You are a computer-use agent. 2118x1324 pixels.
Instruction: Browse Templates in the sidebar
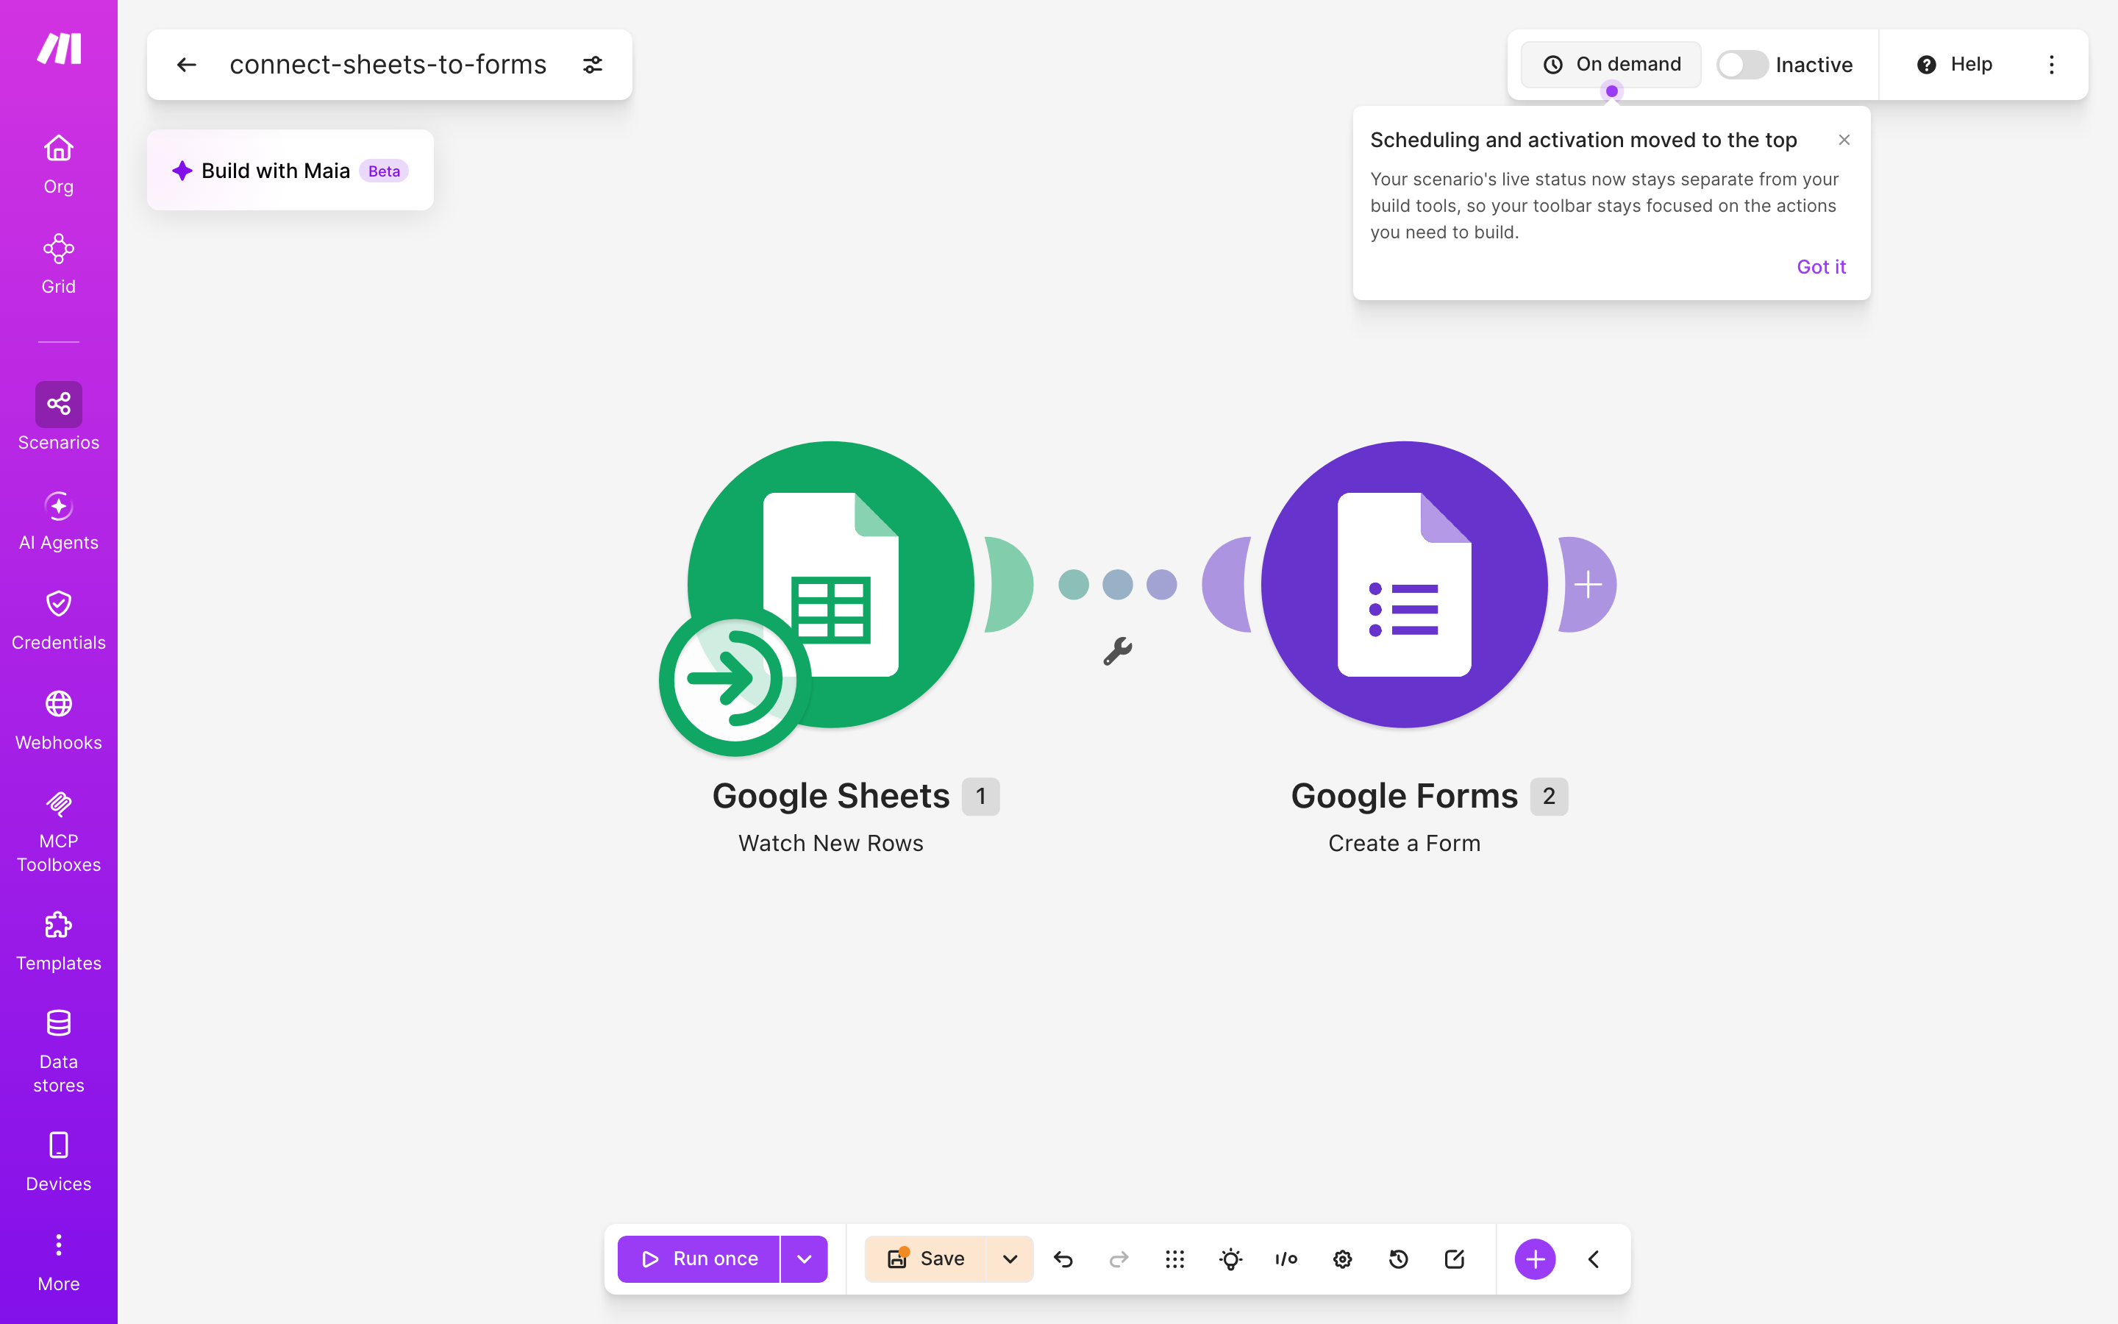59,942
